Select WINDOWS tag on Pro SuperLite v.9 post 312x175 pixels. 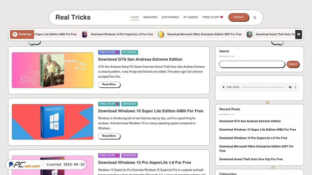click(129, 155)
